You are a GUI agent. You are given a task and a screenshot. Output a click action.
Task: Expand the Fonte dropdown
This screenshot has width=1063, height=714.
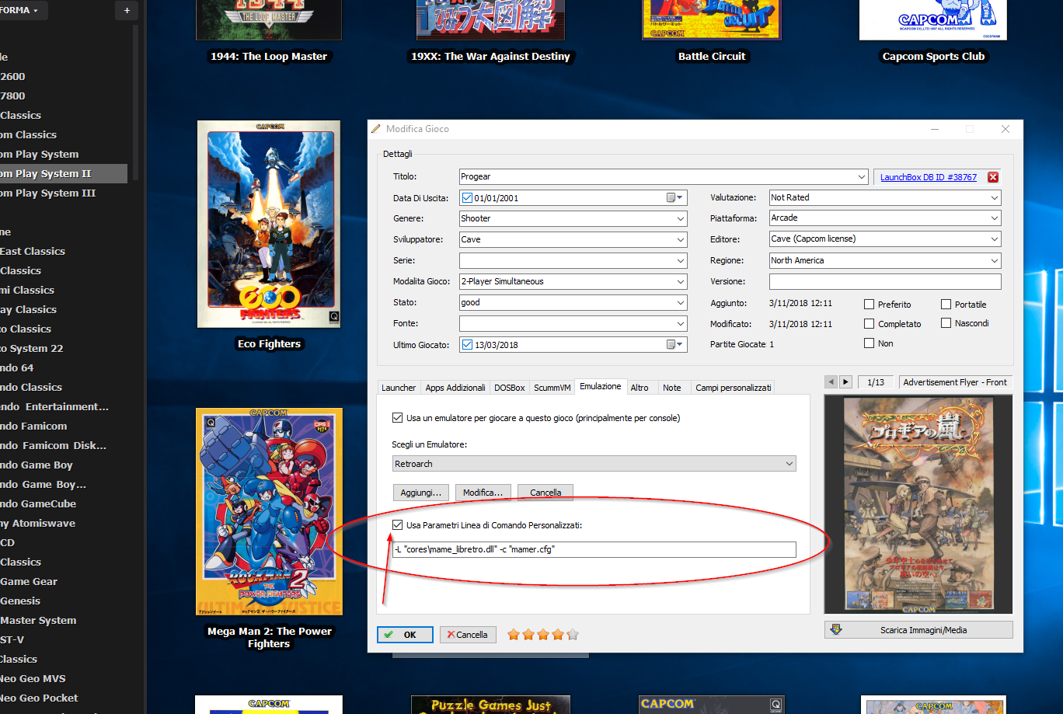coord(681,324)
